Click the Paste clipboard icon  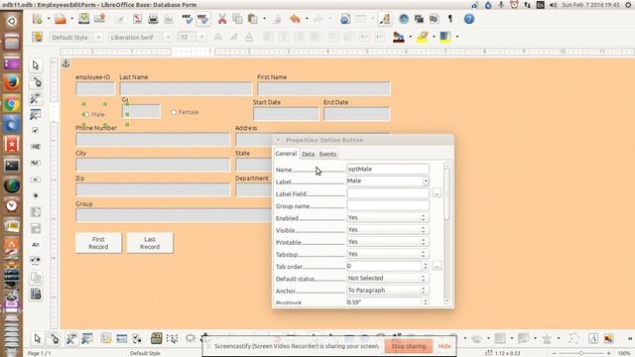tap(253, 19)
